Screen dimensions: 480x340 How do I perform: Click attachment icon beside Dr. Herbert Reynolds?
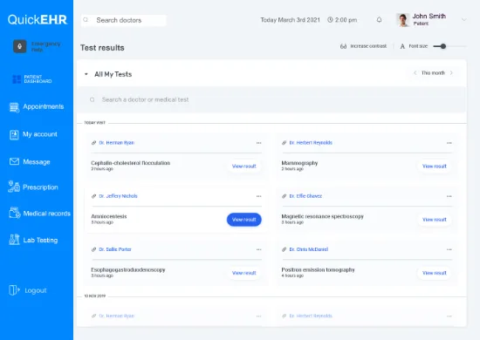285,143
